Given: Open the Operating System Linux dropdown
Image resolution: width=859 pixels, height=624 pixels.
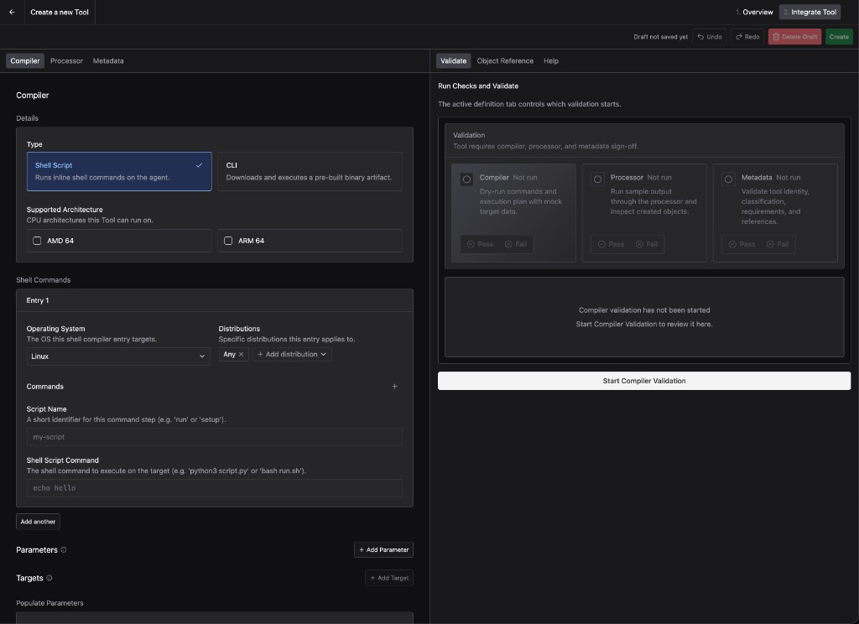Looking at the screenshot, I should click(118, 356).
